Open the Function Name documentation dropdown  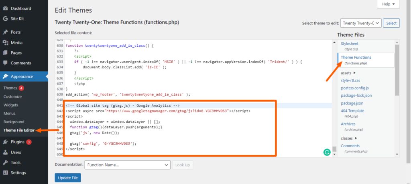127,165
